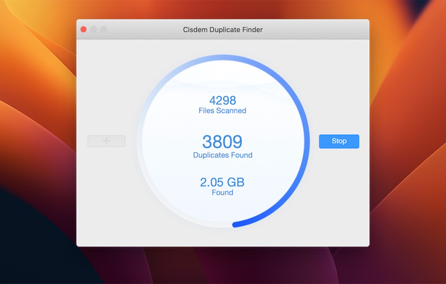Click the dimmed zoom window button

(104, 30)
